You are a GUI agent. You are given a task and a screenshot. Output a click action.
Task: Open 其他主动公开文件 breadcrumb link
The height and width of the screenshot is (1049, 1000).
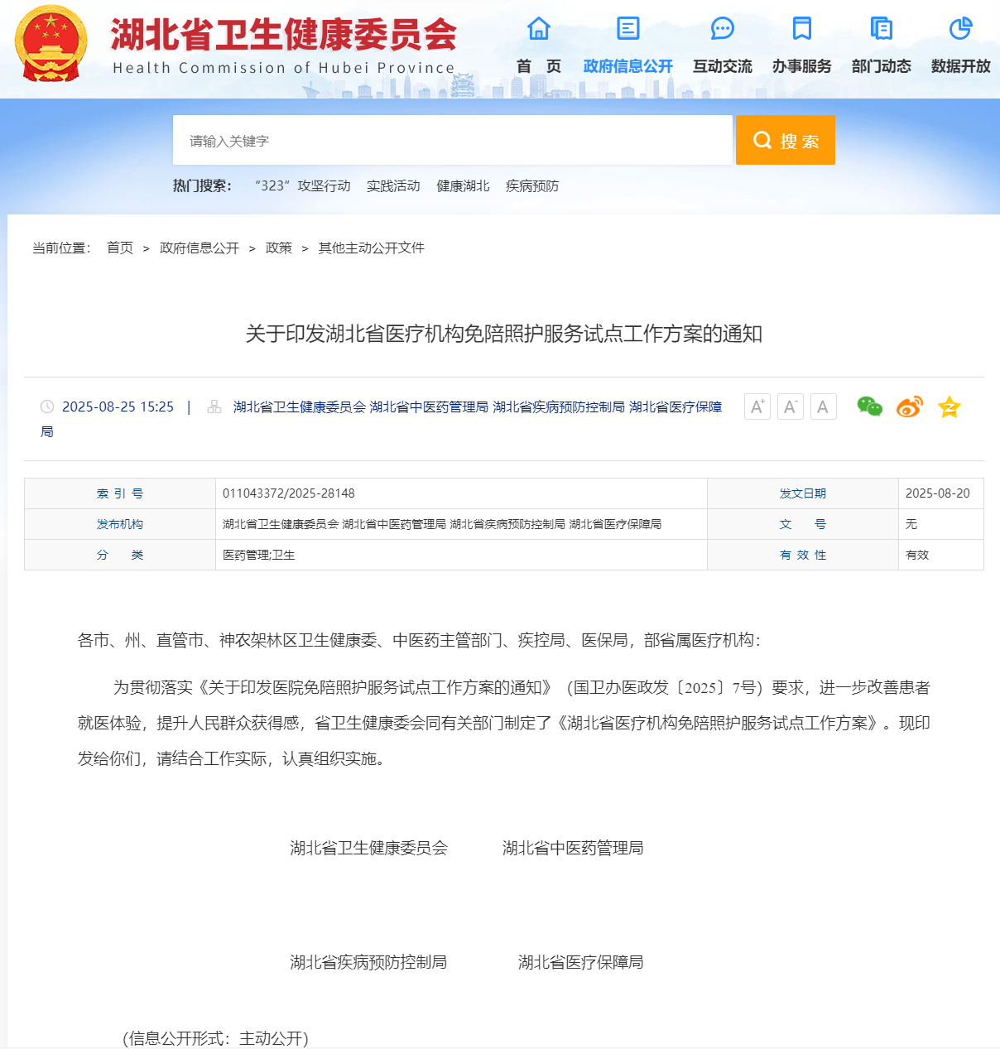(x=372, y=248)
